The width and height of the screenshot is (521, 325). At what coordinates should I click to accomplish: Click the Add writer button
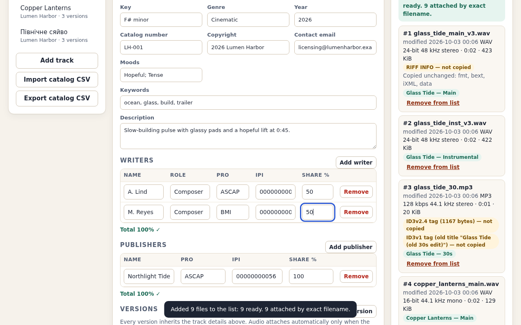356,162
